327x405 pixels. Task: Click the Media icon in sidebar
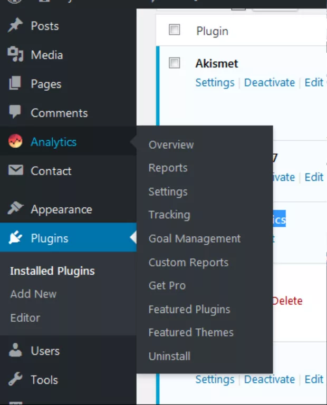(15, 55)
